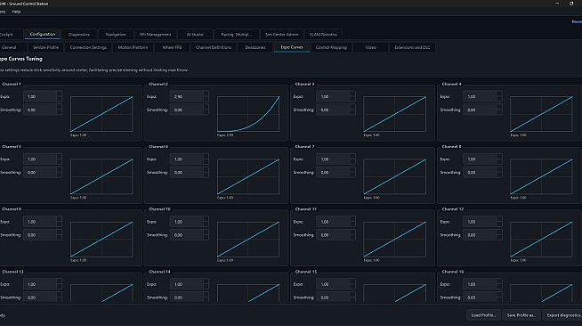Increase Channel 3 Smoothing with up arrow
Image resolution: width=582 pixels, height=326 pixels.
pyautogui.click(x=352, y=107)
